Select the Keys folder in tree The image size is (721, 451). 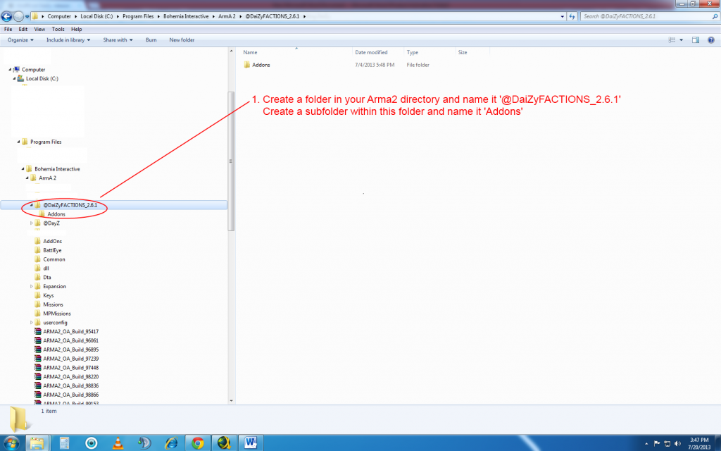click(x=49, y=295)
